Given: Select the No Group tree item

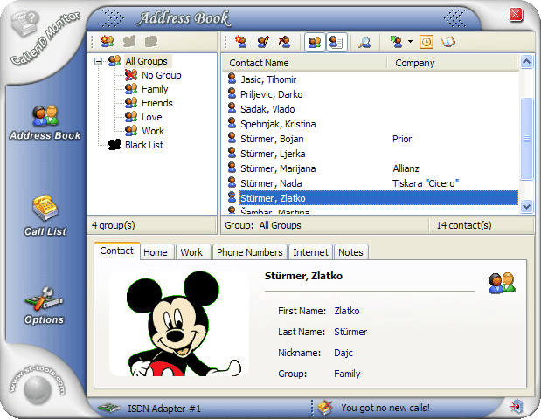Looking at the screenshot, I should click(161, 75).
